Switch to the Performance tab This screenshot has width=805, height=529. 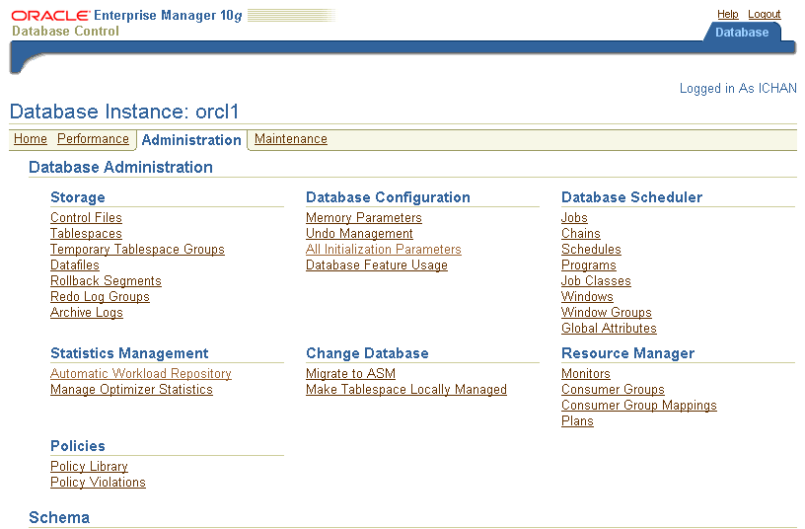click(x=93, y=139)
